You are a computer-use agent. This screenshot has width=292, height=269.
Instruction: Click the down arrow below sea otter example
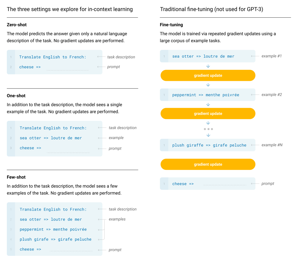coord(208,66)
